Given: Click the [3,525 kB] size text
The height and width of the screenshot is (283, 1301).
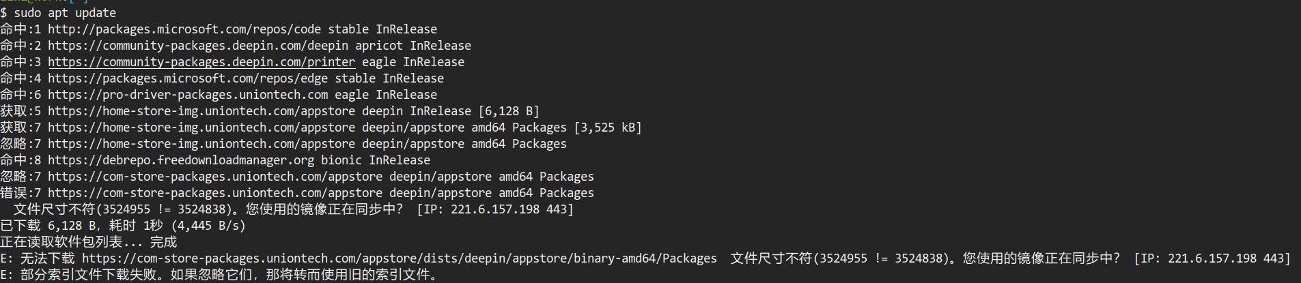Looking at the screenshot, I should tap(608, 128).
